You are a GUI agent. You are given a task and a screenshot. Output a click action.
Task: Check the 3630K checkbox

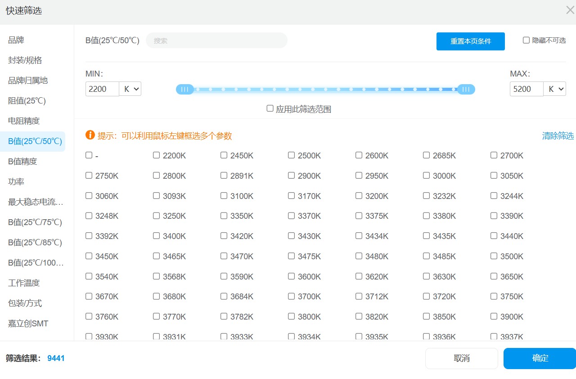tap(426, 276)
